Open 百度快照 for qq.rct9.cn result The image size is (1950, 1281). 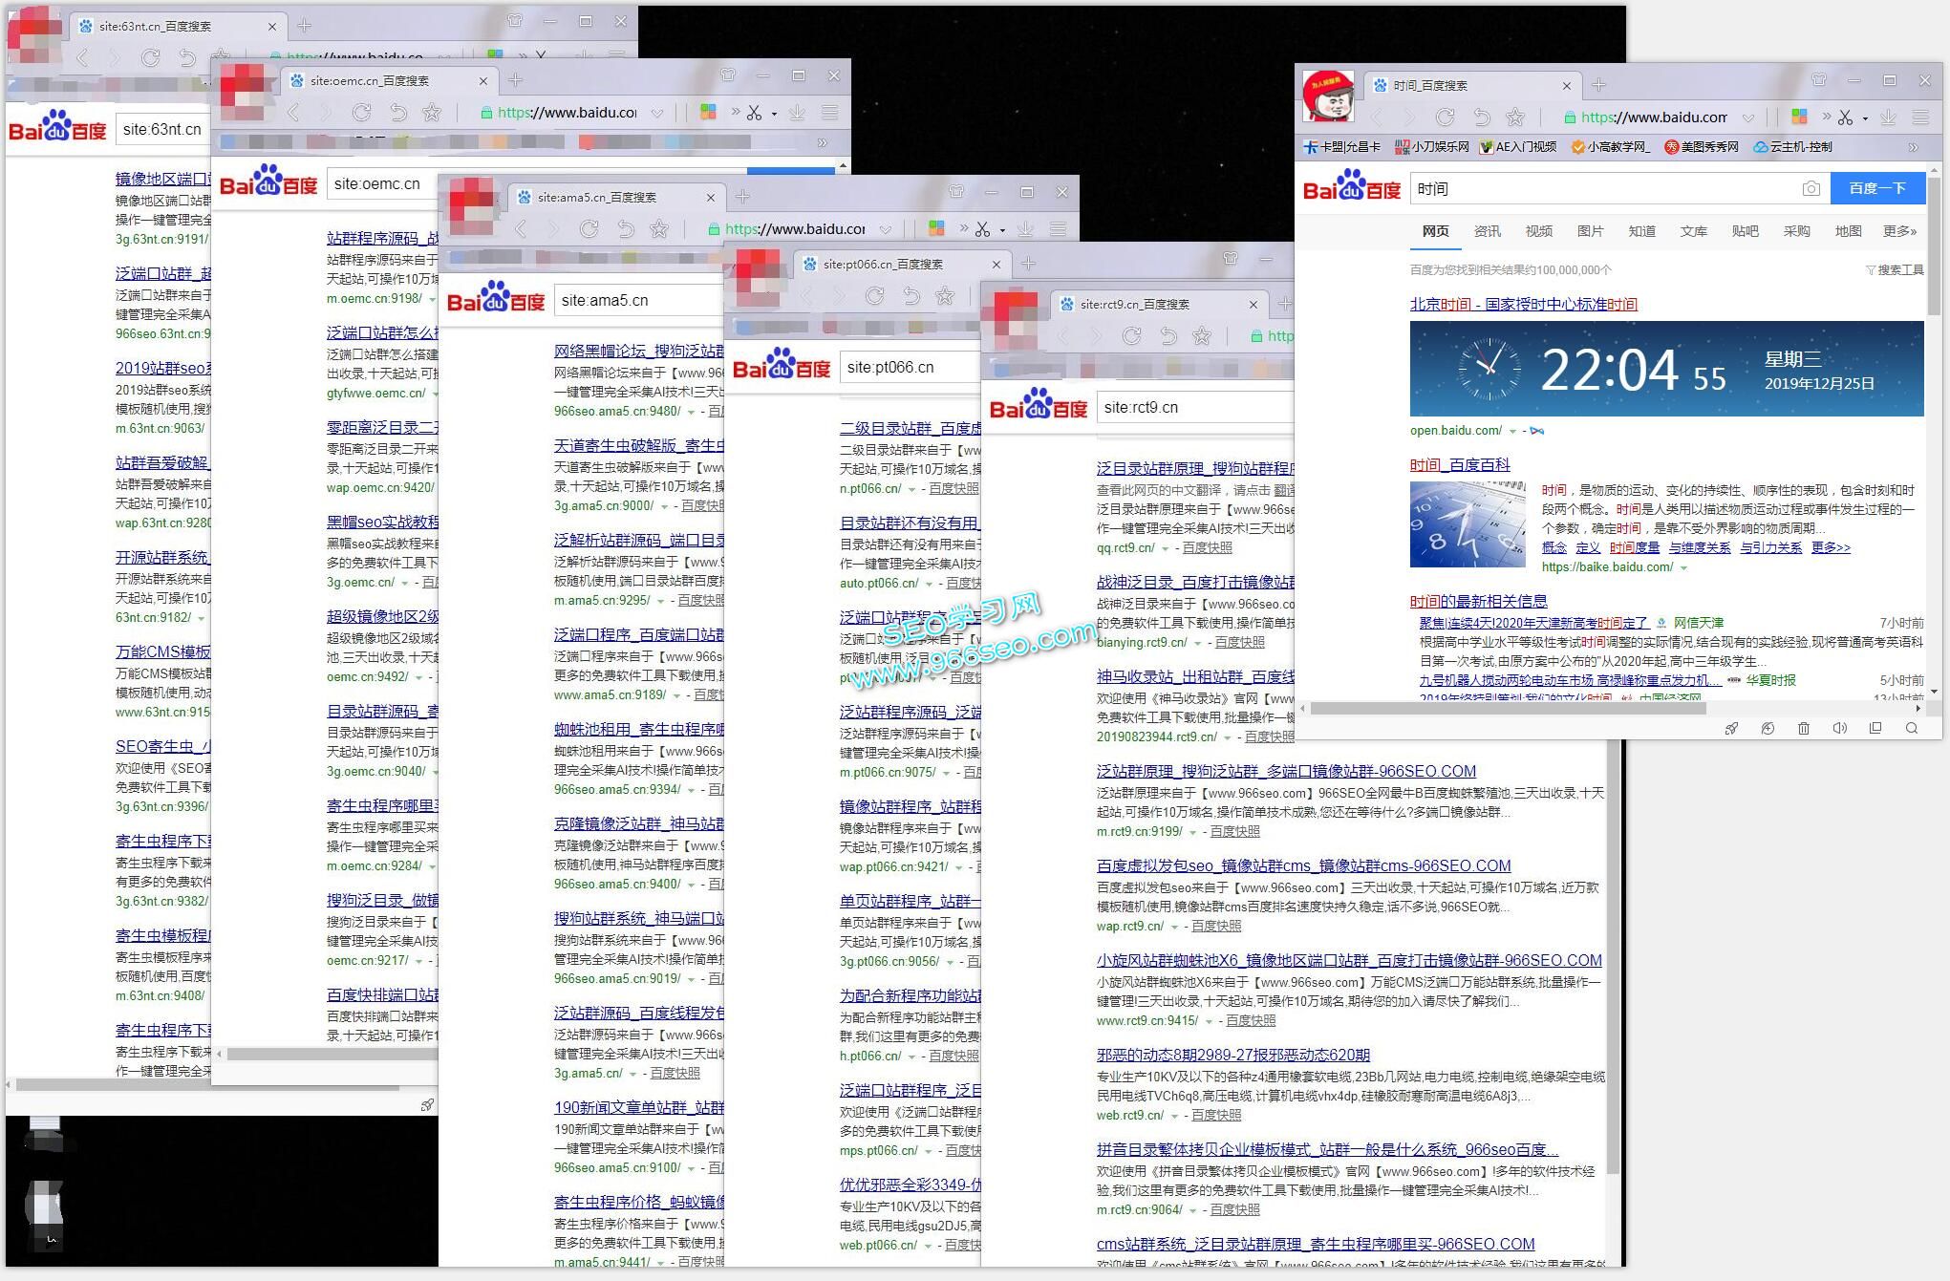point(1208,548)
